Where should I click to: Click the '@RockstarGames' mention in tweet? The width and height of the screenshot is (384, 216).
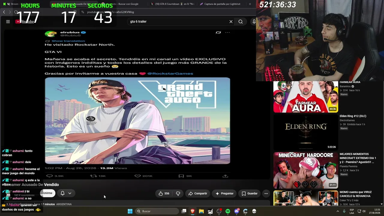click(x=170, y=73)
